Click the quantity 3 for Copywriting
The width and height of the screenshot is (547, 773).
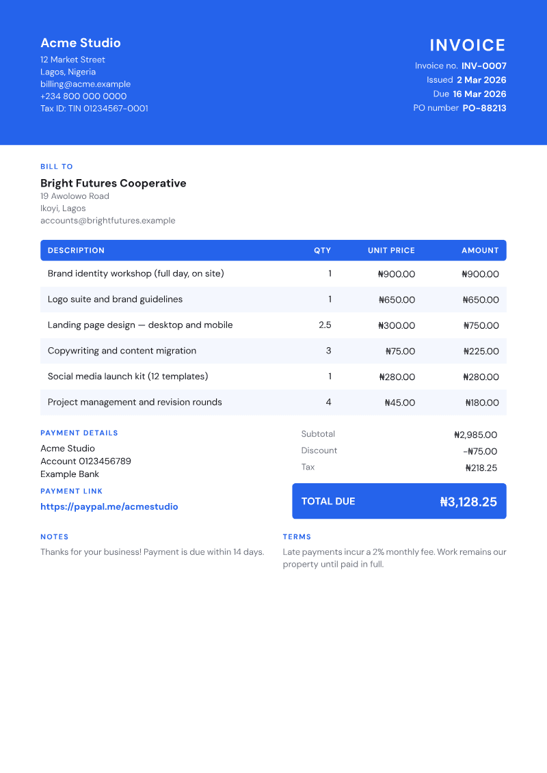328,351
